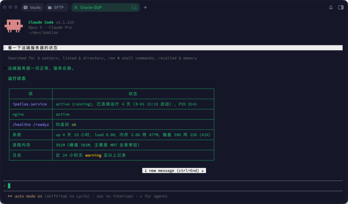Toggle the right sidebar panel
The height and width of the screenshot is (204, 348).
pos(341,7)
